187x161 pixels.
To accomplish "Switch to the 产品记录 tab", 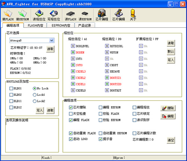I will coord(85,25).
